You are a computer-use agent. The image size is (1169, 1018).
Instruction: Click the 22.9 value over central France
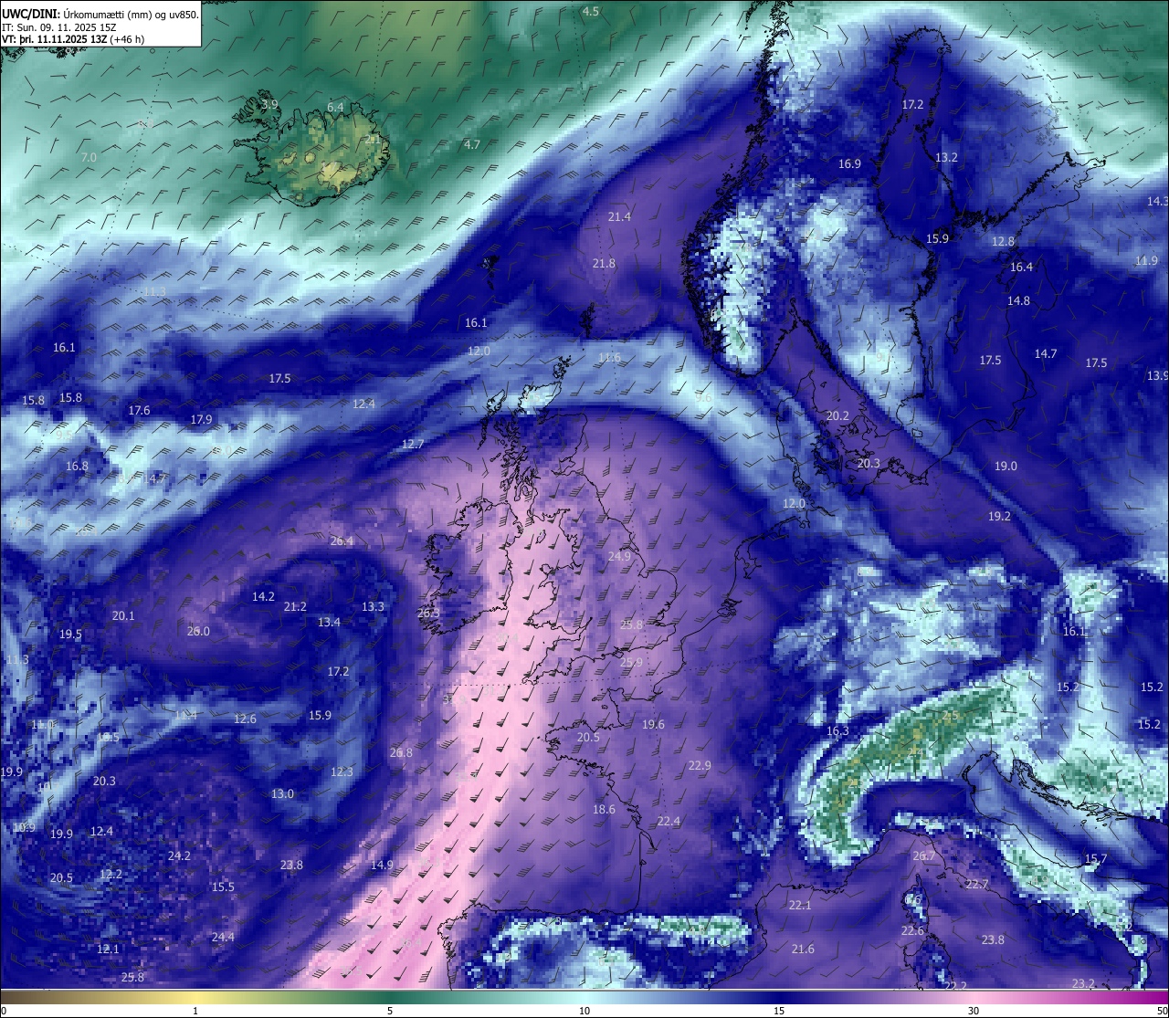pos(700,766)
